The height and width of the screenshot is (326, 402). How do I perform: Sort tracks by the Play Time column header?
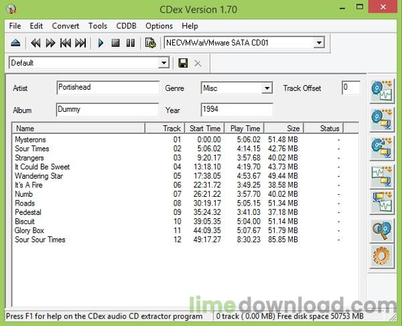245,129
